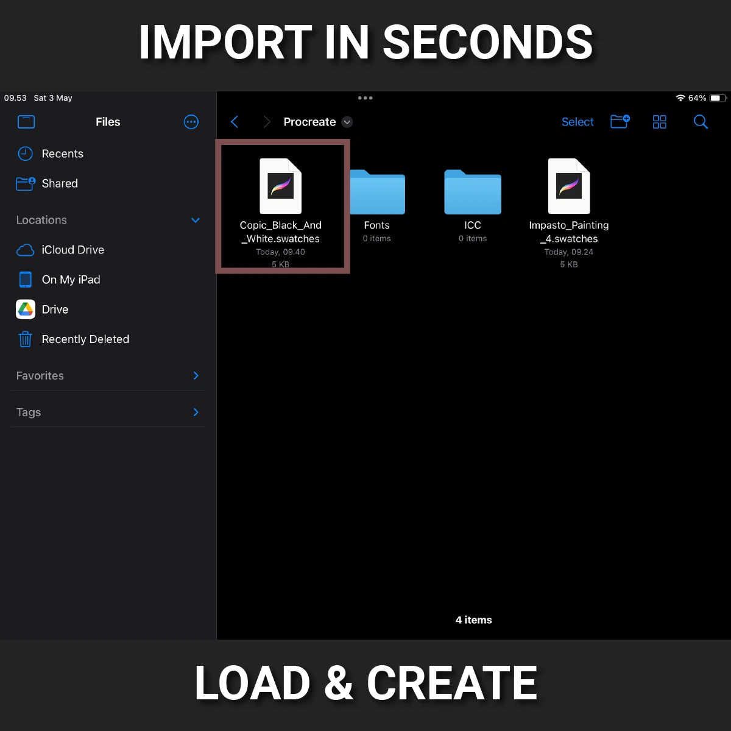This screenshot has width=731, height=731.
Task: Click the 'Today, 09.40' file date
Action: pos(281,252)
